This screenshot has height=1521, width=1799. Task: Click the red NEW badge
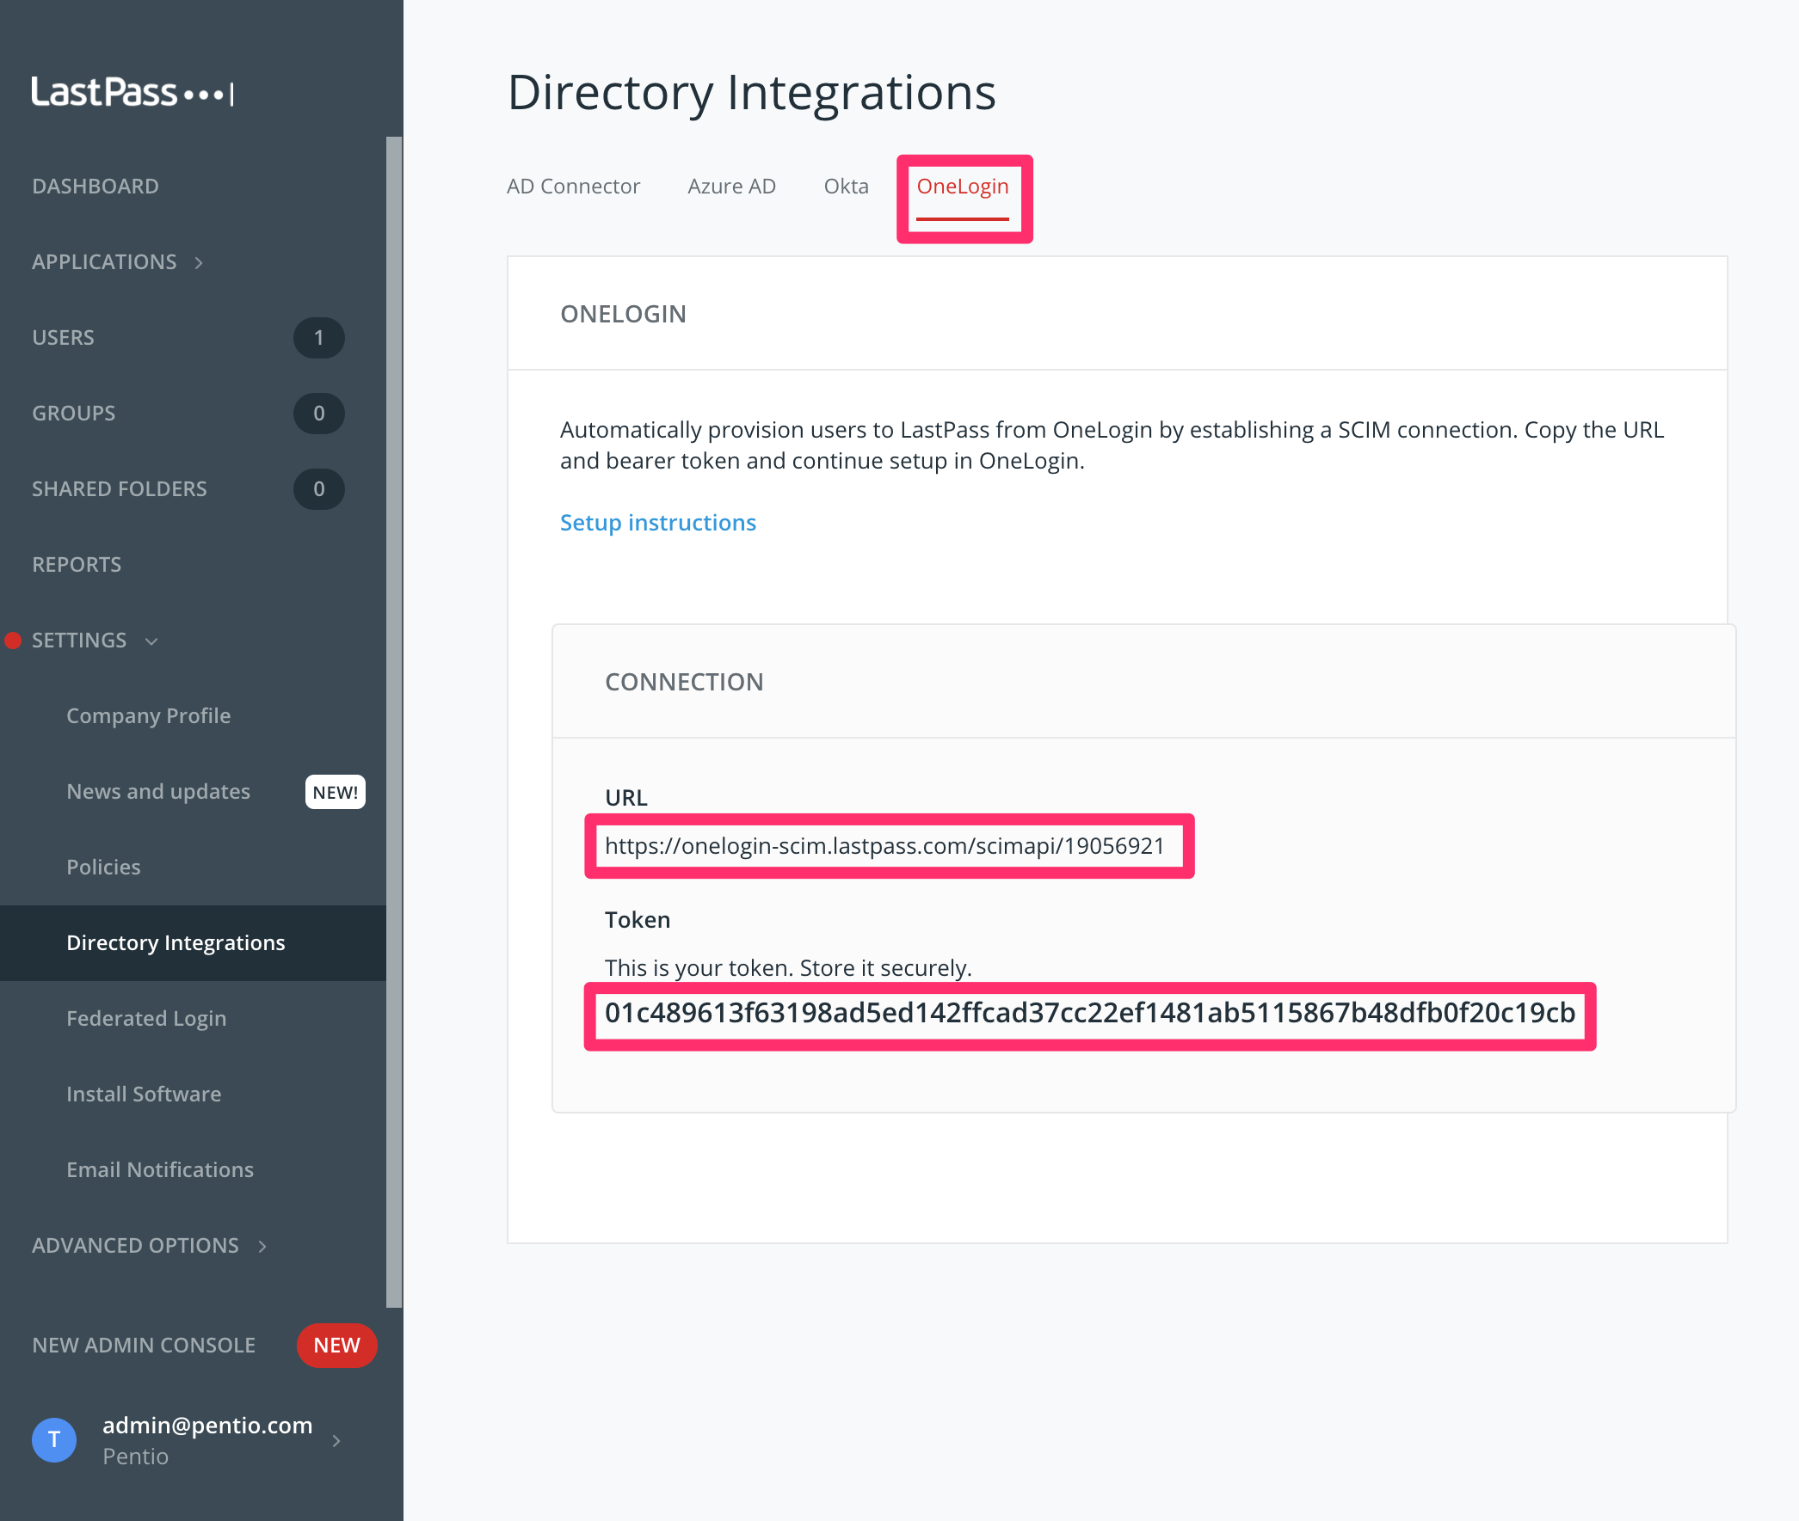pyautogui.click(x=336, y=1346)
